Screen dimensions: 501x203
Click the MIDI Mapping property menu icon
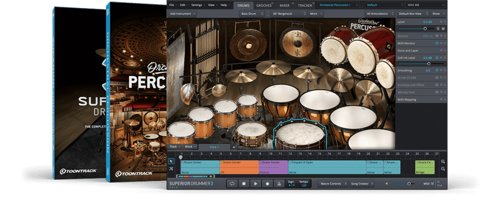(441, 100)
